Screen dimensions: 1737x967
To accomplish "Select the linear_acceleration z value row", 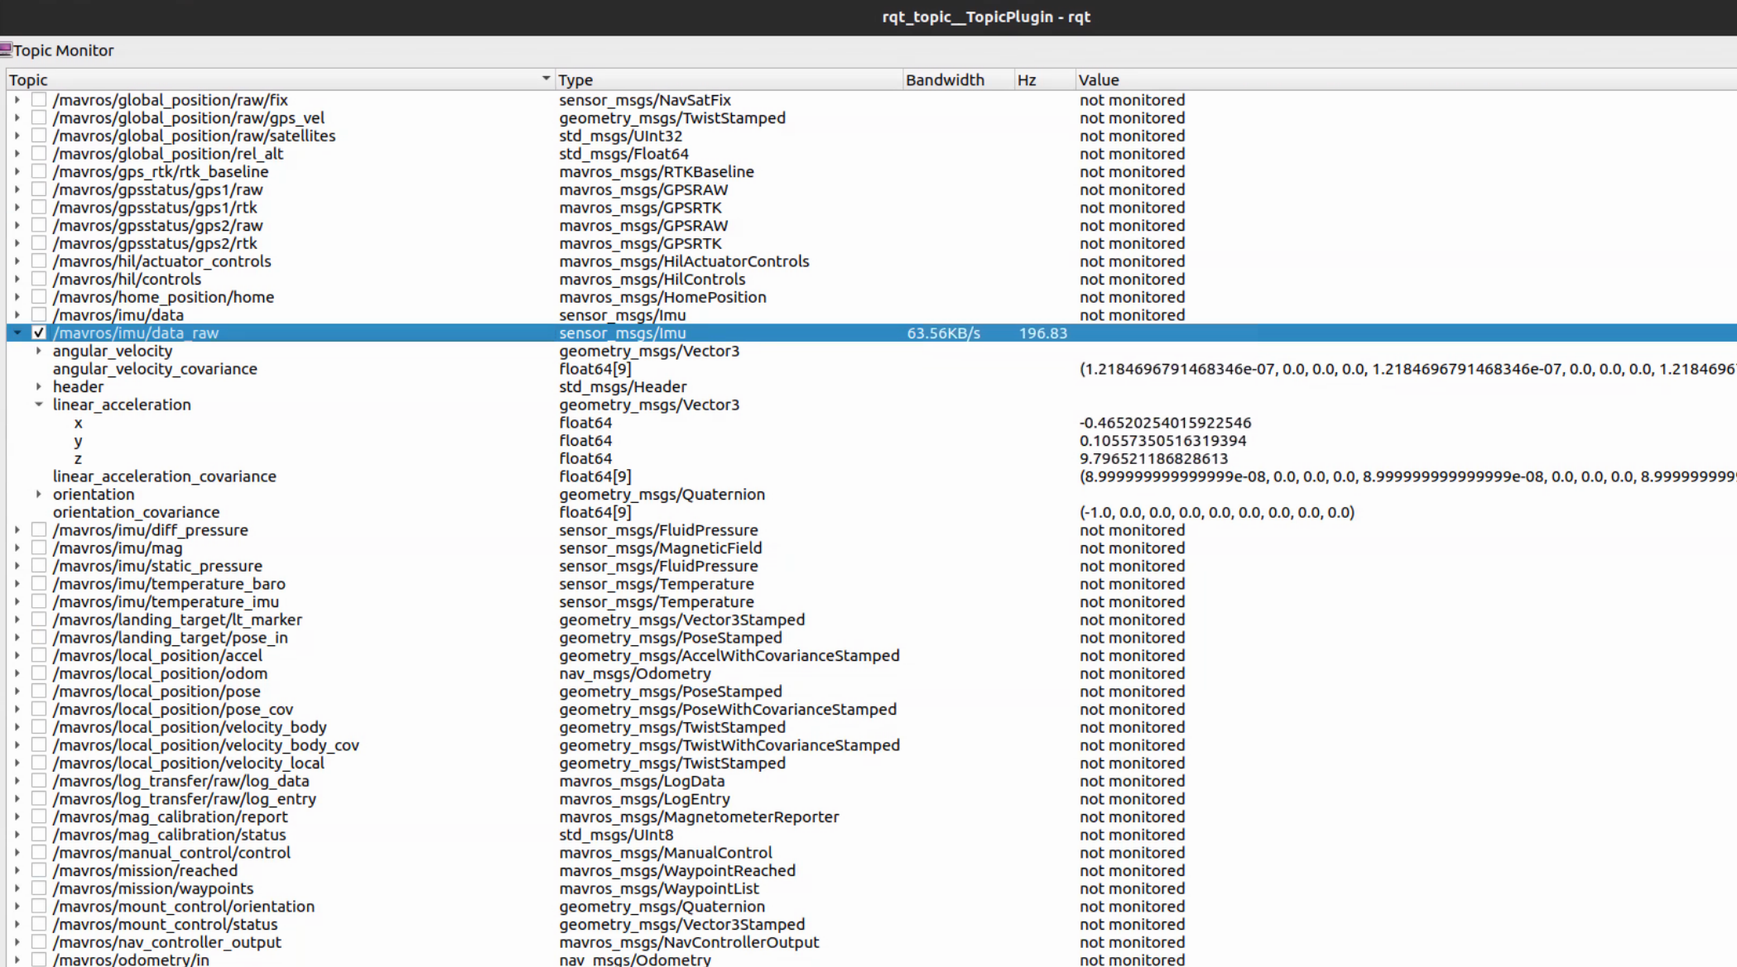I will (x=1153, y=459).
